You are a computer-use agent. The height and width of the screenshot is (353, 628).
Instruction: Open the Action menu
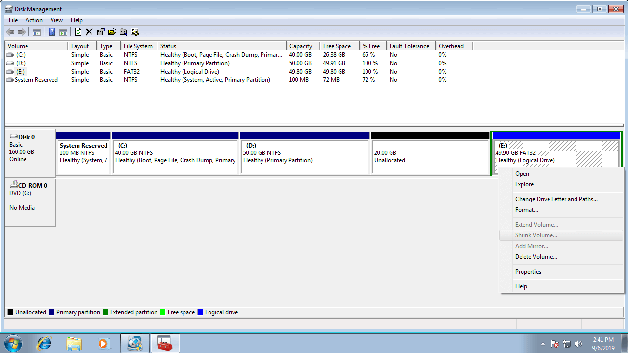point(34,20)
